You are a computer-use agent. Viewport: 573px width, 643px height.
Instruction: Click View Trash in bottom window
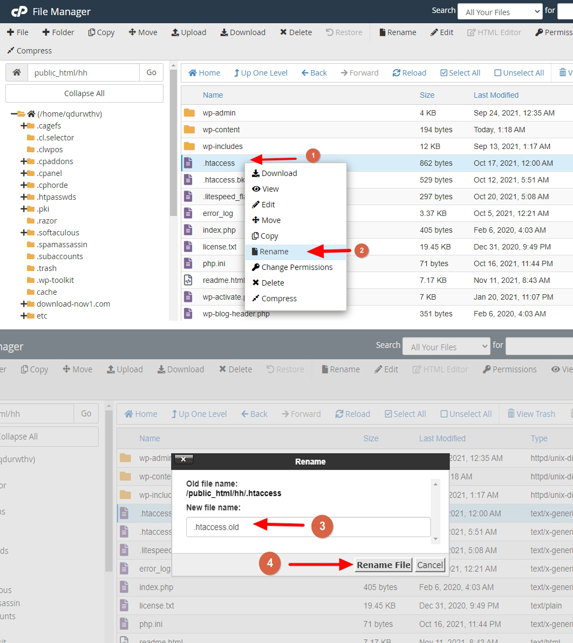pos(531,414)
